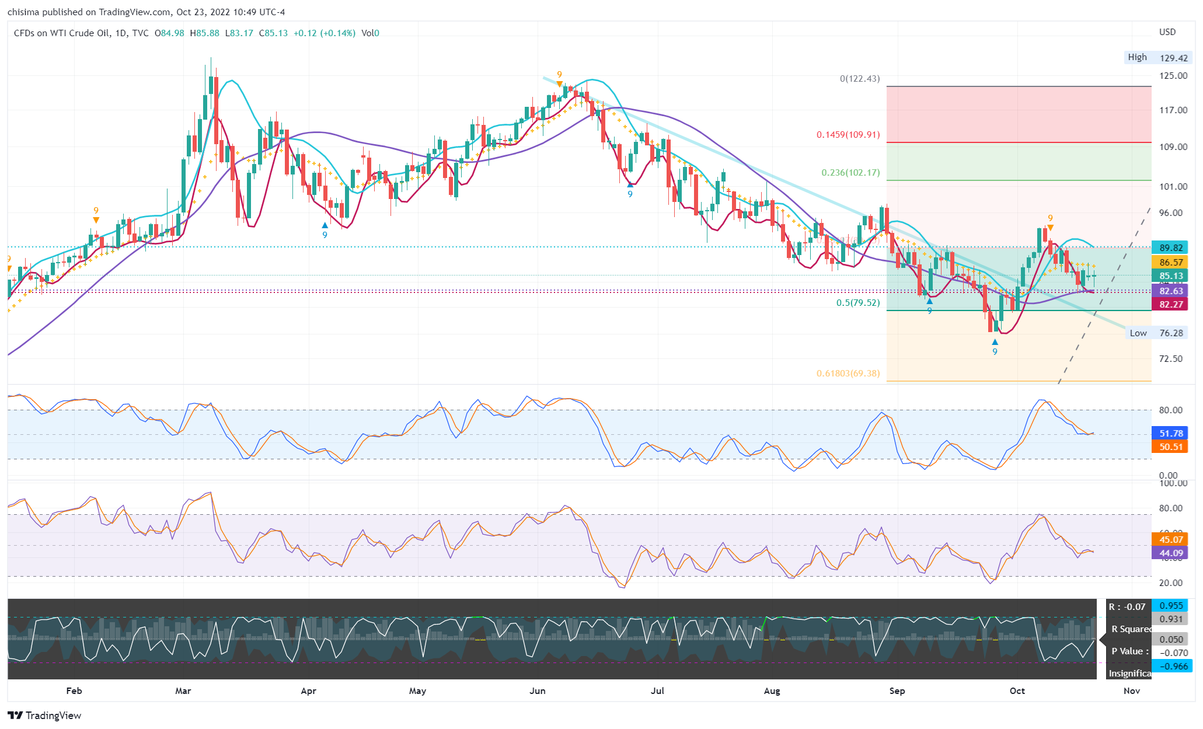The image size is (1203, 729).
Task: Click the 0.236(102.17) Fibonacci level label
Action: [850, 173]
